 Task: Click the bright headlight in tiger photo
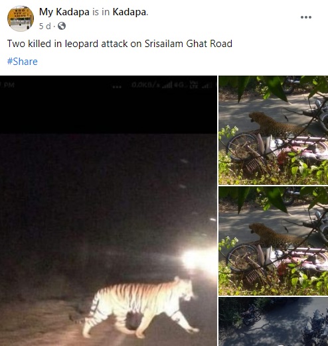pyautogui.click(x=198, y=260)
